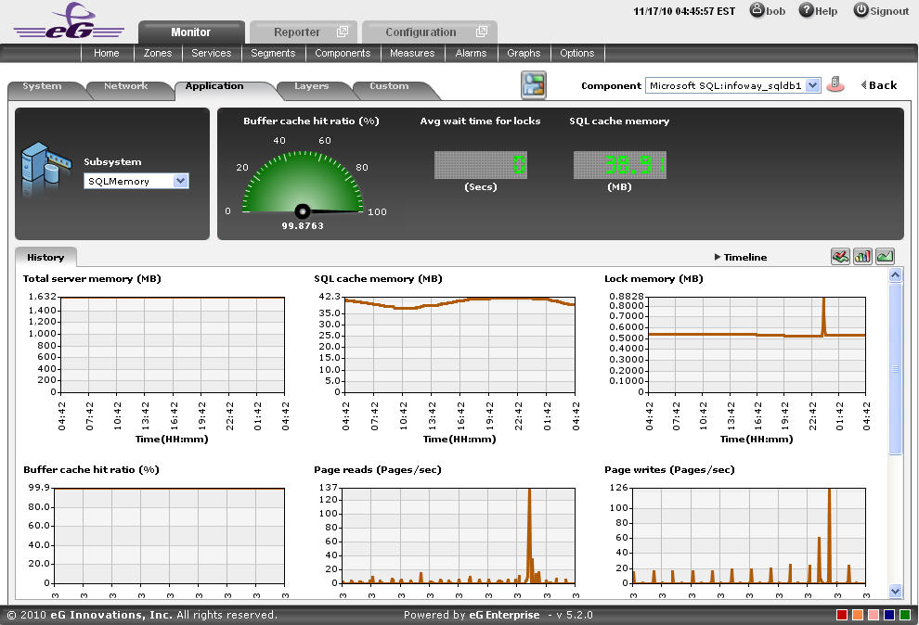The height and width of the screenshot is (625, 919).
Task: Select the Custom dashboard tab
Action: pos(389,86)
